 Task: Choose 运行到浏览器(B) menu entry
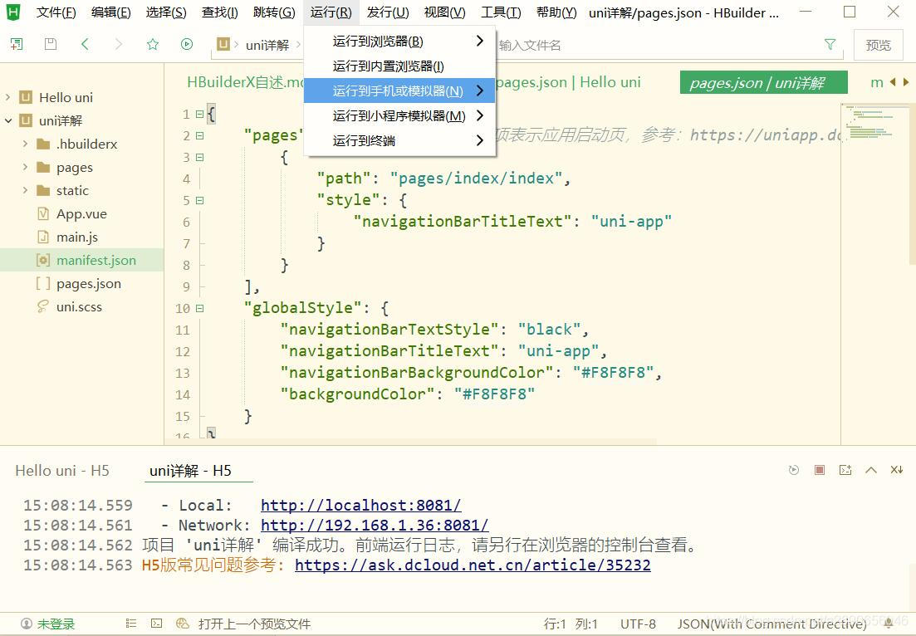pyautogui.click(x=399, y=41)
